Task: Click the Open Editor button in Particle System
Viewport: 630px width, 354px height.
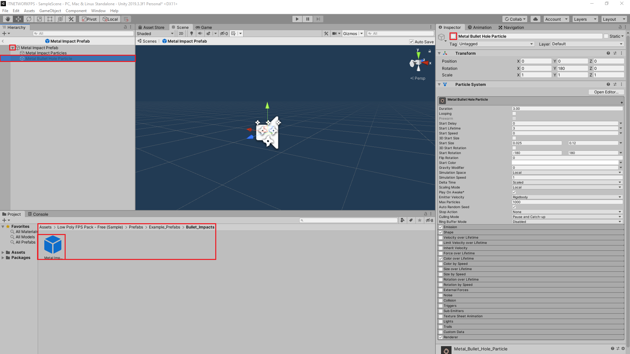Action: pos(606,92)
